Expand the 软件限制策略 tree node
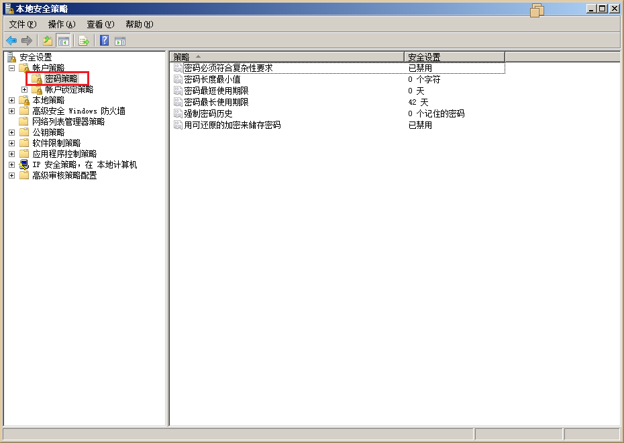Screen dimensions: 624x443 click(x=12, y=143)
